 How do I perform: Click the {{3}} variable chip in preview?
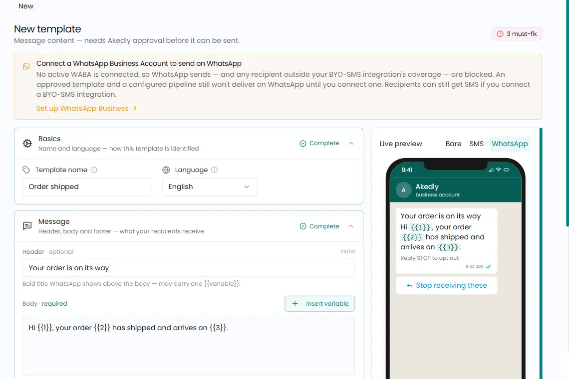tap(448, 247)
